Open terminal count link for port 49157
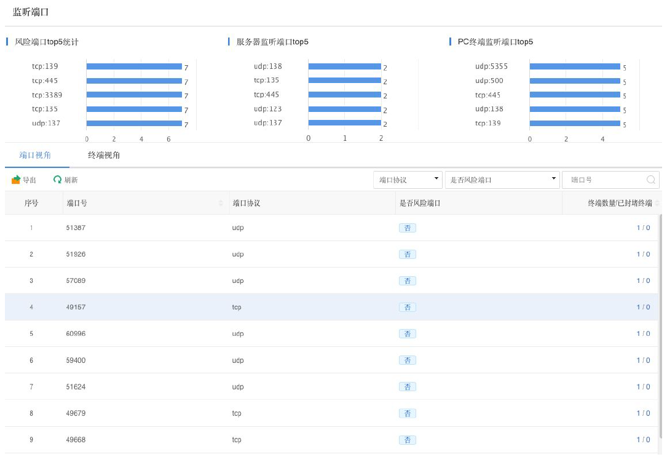The height and width of the screenshot is (457, 667). tap(643, 307)
